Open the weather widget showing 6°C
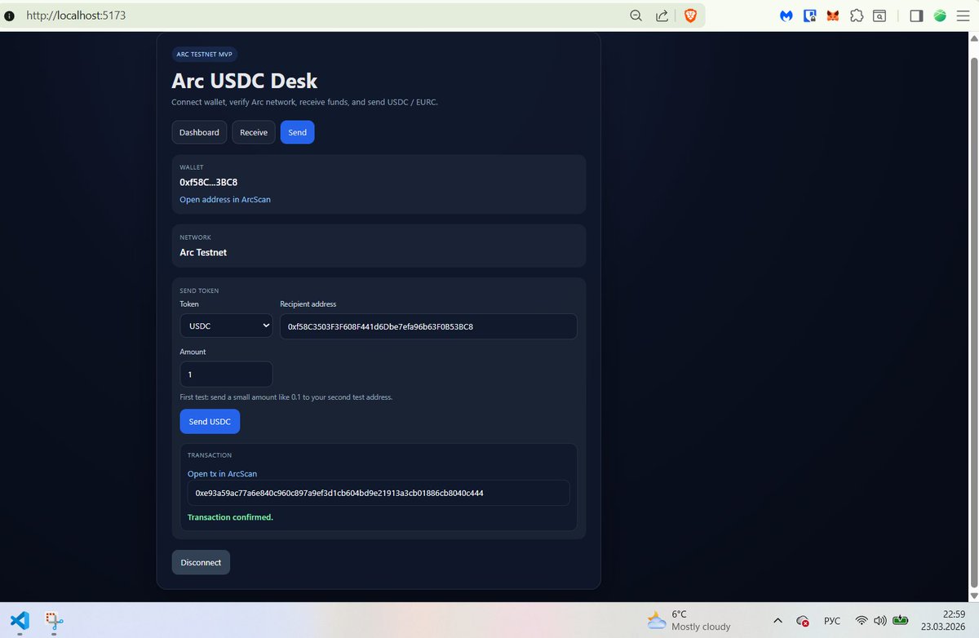 (689, 620)
